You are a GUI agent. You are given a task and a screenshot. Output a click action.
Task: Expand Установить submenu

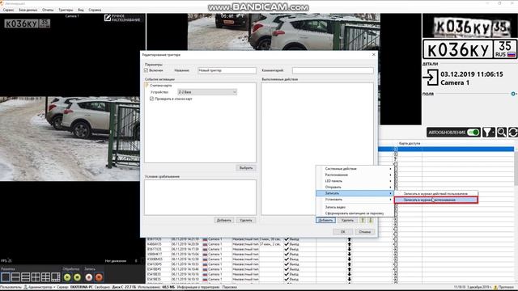(x=355, y=200)
